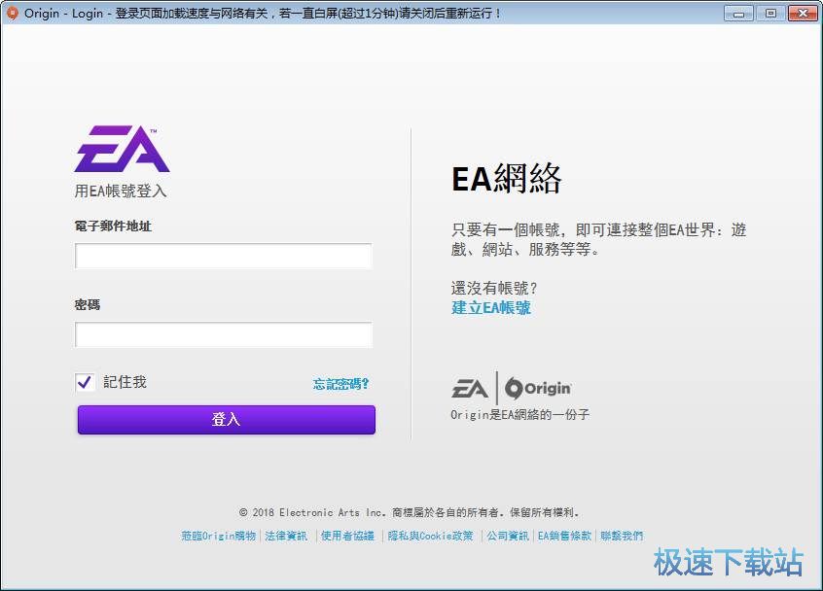This screenshot has width=823, height=591.
Task: Open the 蒞臨Origin購物 footer link
Action: pyautogui.click(x=219, y=536)
